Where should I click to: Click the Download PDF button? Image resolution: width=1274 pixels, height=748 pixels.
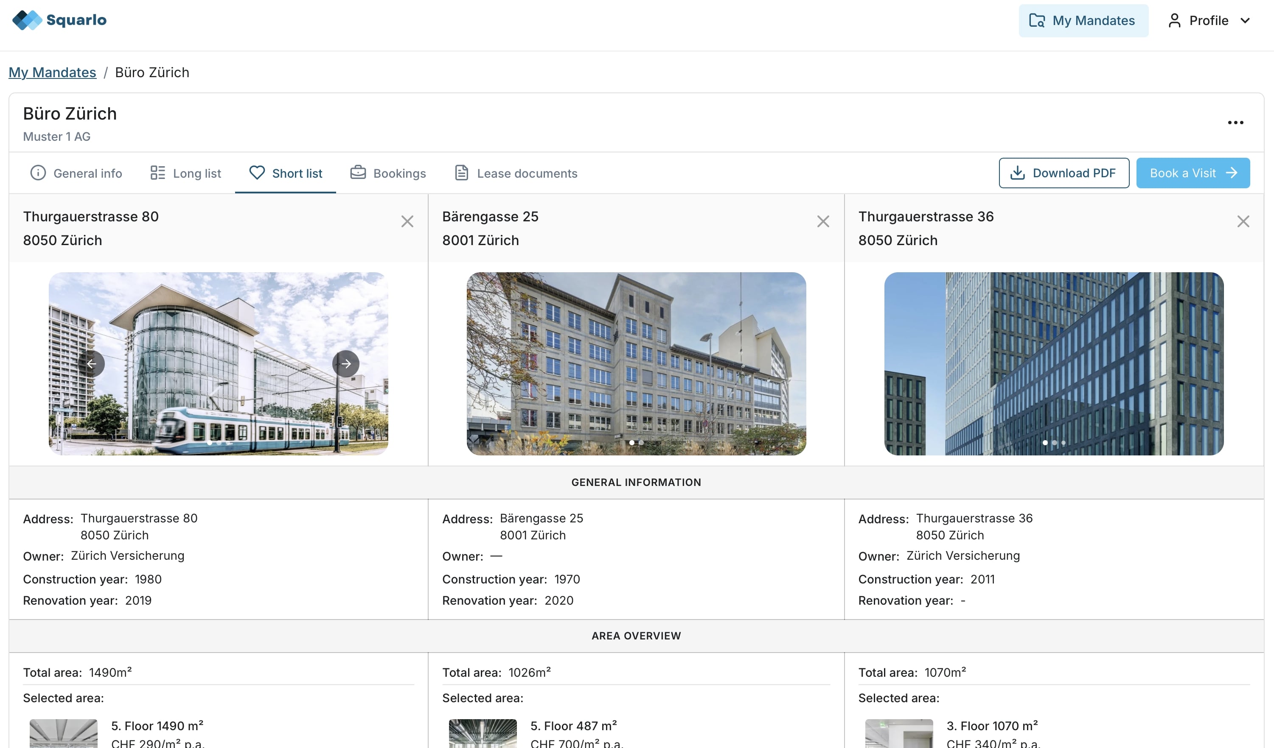[x=1064, y=173]
